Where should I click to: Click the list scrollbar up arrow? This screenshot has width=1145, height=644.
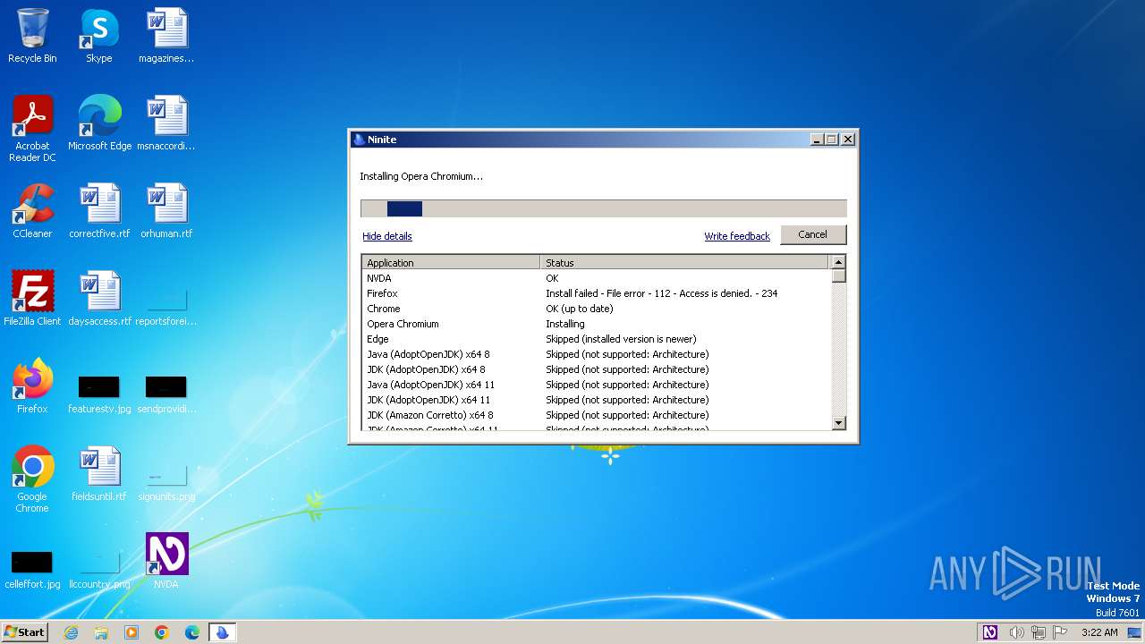[x=838, y=262]
